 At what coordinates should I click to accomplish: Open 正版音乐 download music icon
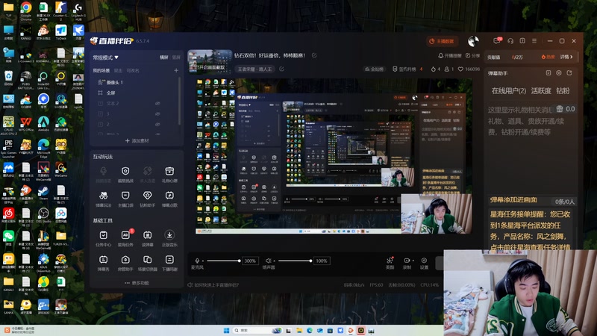pyautogui.click(x=169, y=238)
